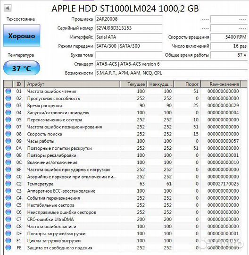Viewport: 249px width, 255px height.
Task: Click status icon for Время раскрутки
Action: (8, 105)
